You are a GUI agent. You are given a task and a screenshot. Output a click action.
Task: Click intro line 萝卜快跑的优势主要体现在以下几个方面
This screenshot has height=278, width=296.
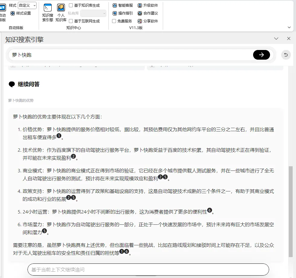point(58,117)
